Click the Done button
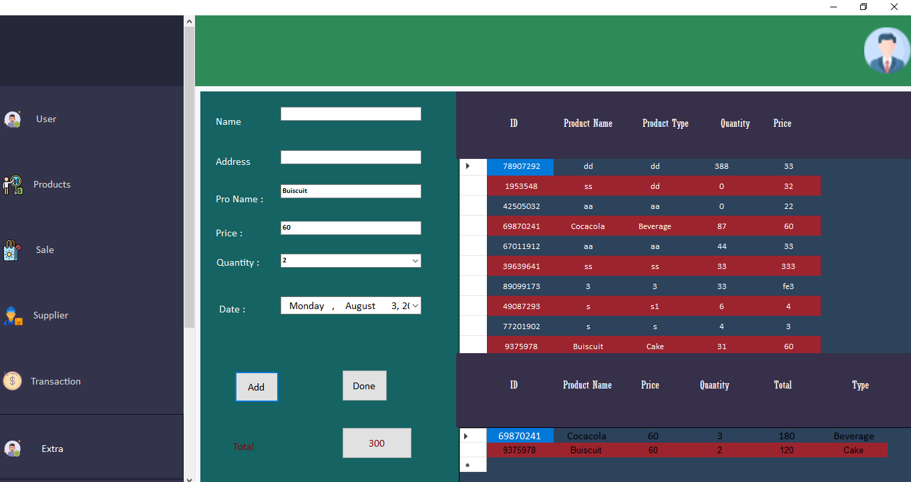This screenshot has height=482, width=911. click(364, 385)
